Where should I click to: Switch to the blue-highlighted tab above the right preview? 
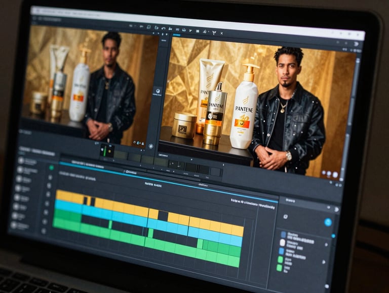[177, 36]
